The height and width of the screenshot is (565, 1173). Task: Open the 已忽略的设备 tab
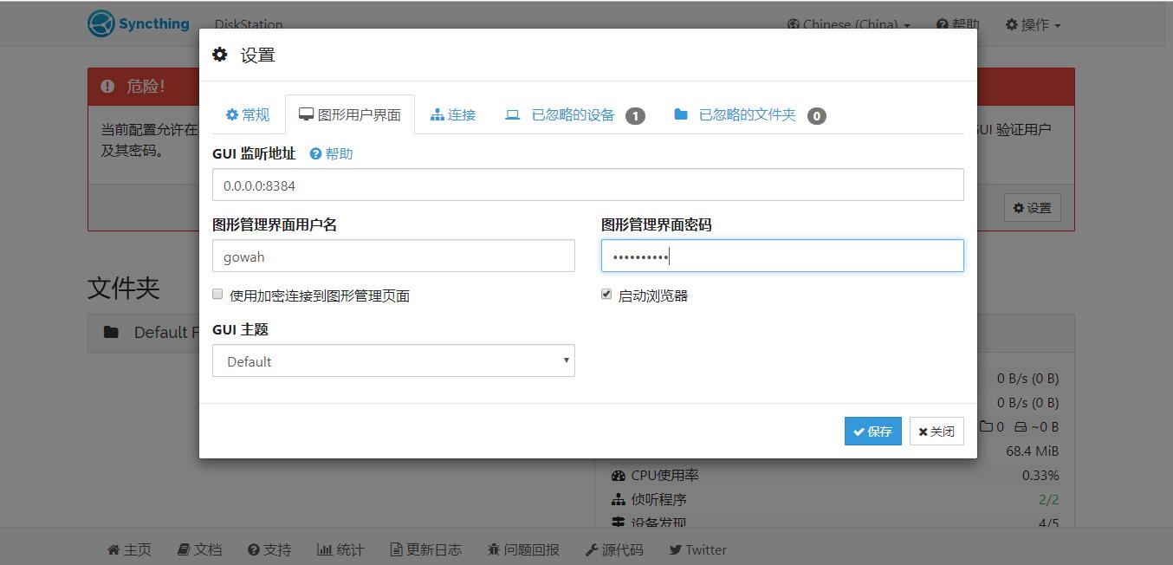[573, 115]
